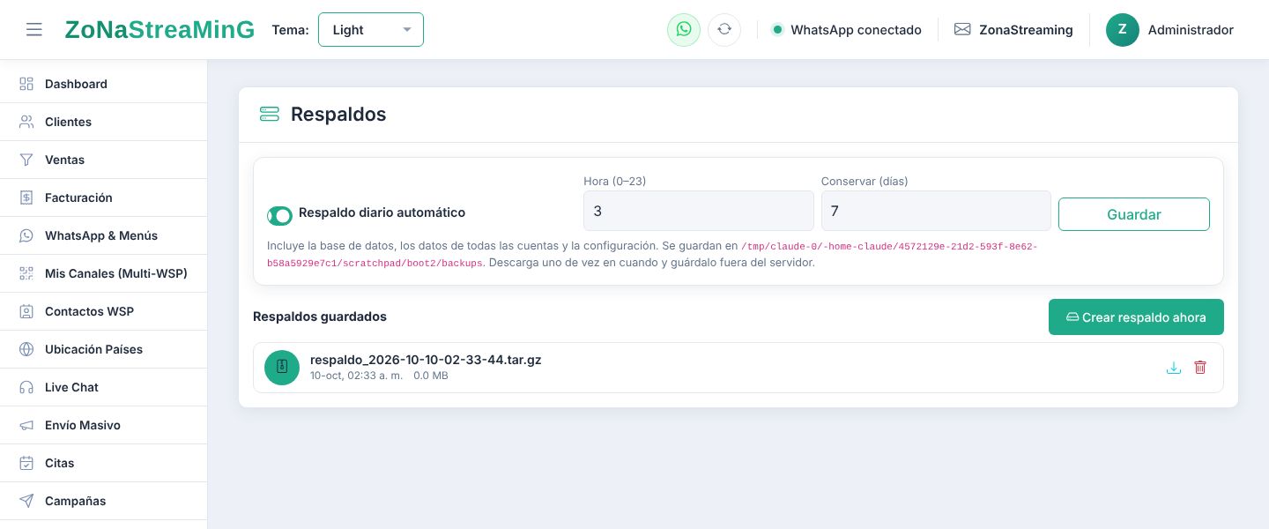Click the Administrador user name
Viewport: 1269px width, 529px height.
click(x=1191, y=30)
